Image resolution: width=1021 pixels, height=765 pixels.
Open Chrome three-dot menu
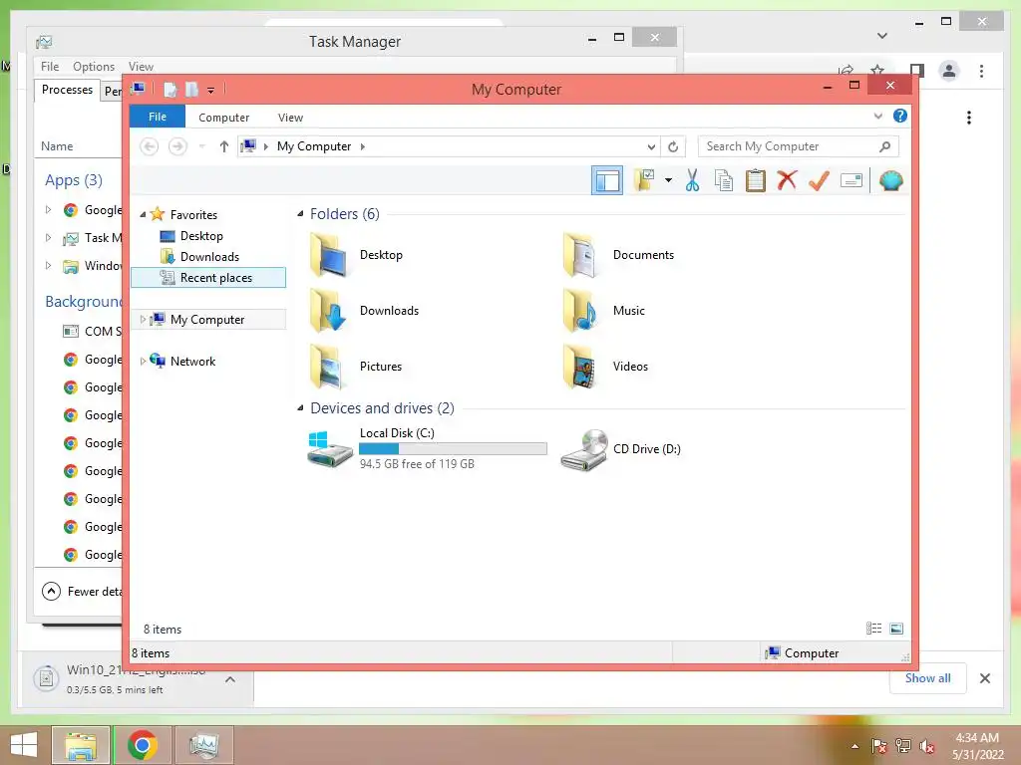(981, 71)
